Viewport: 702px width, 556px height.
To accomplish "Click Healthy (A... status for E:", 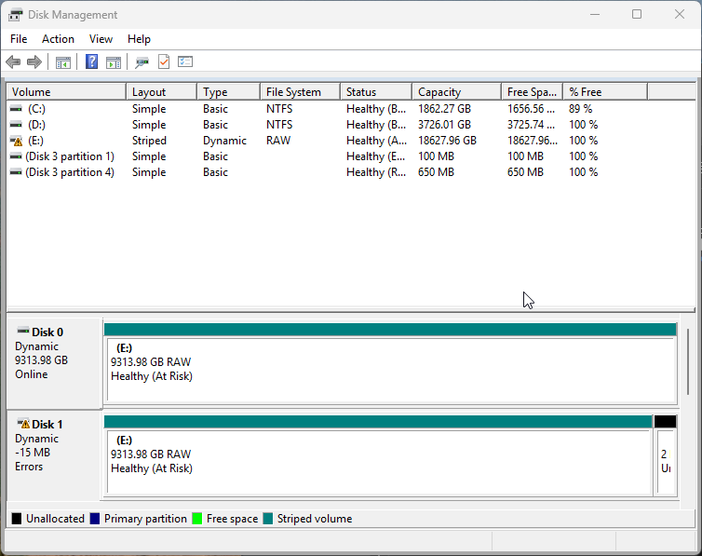I will tap(376, 141).
